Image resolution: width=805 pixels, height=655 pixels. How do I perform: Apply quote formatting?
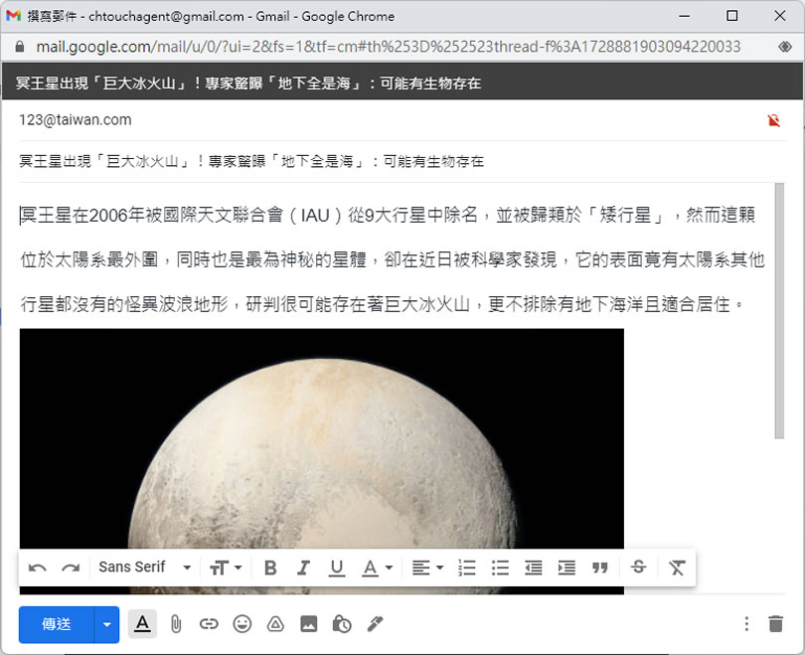click(x=599, y=568)
